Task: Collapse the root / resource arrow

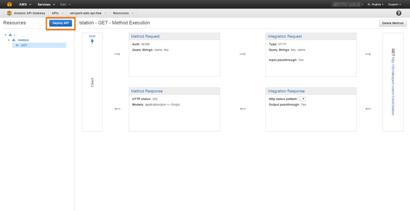Action: click(x=6, y=35)
